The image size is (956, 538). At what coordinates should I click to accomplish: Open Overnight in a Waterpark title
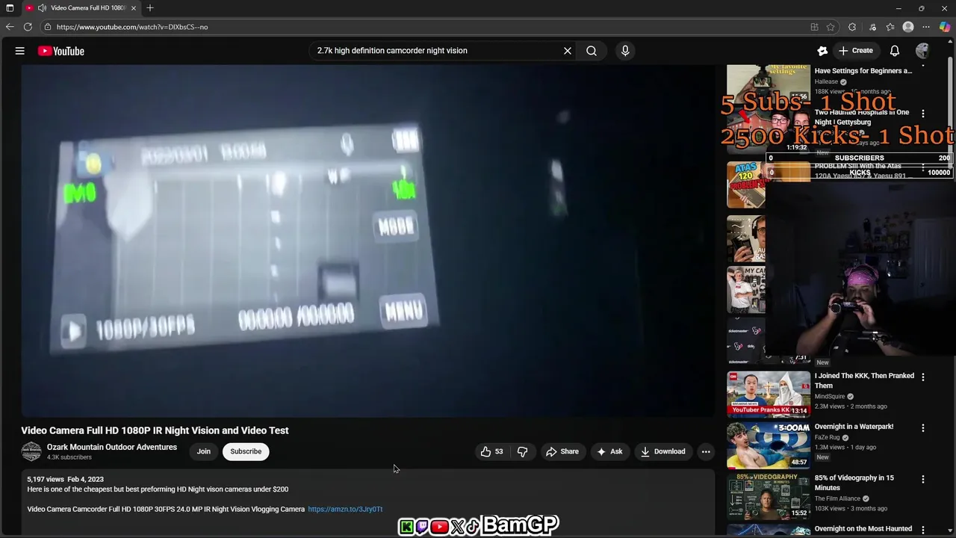click(x=854, y=427)
